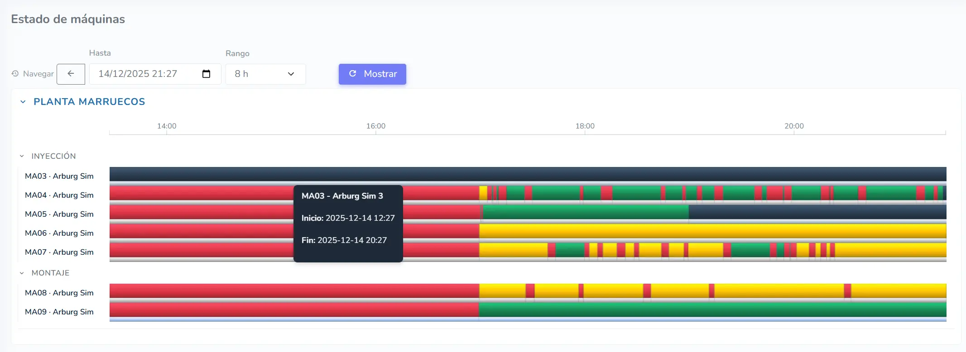Screen dimensions: 966x352
Task: Click MA06's long yellow status segment
Action: click(x=711, y=231)
